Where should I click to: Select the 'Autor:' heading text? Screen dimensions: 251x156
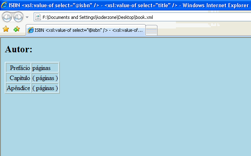click(18, 49)
